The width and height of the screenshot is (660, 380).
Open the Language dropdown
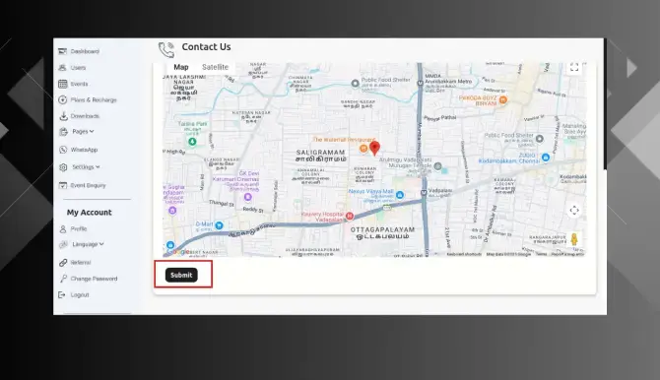pyautogui.click(x=87, y=244)
